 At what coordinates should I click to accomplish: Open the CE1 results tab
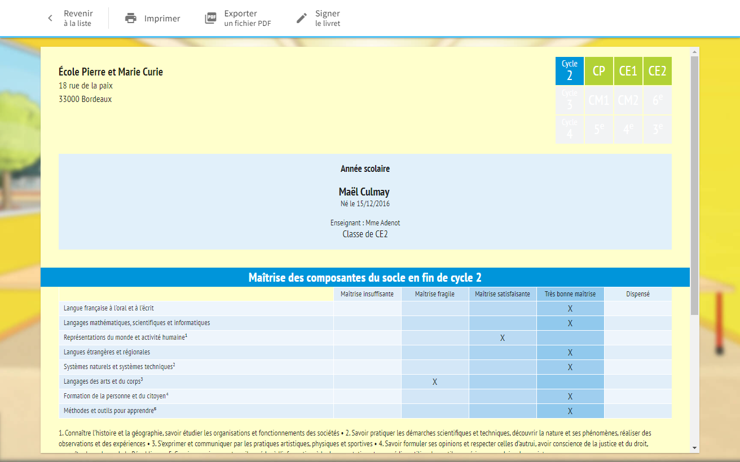pyautogui.click(x=628, y=70)
